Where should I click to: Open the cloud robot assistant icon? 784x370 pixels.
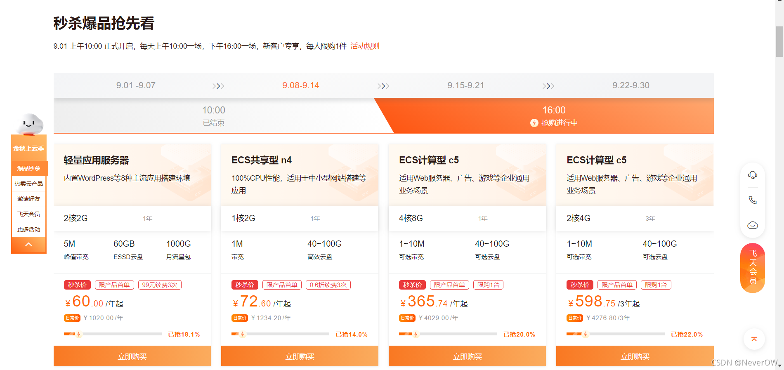point(753,225)
